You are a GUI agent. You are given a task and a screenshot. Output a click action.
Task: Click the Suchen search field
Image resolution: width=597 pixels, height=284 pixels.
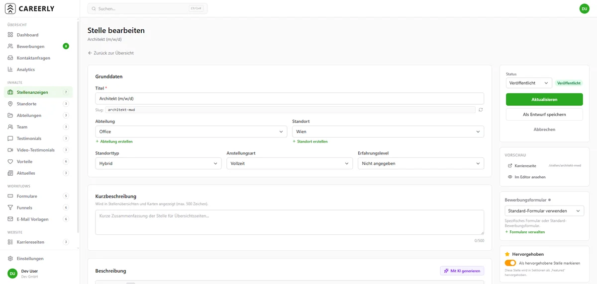tap(148, 8)
